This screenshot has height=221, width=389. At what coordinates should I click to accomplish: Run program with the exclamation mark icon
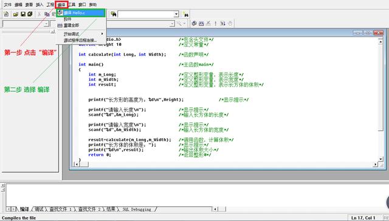point(215,23)
